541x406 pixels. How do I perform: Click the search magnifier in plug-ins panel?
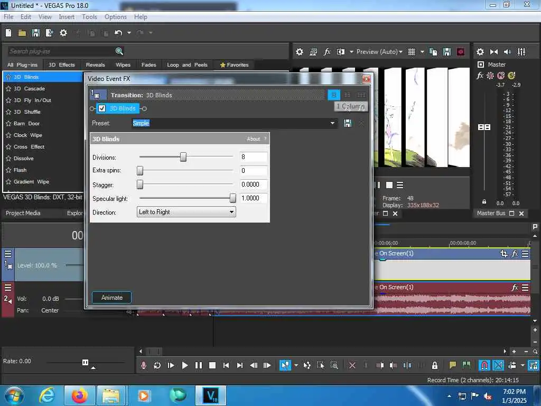click(x=119, y=51)
